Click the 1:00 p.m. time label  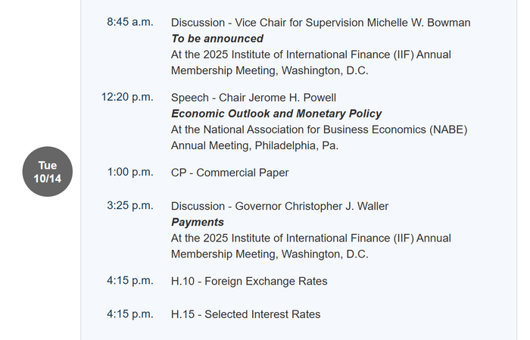pos(129,172)
